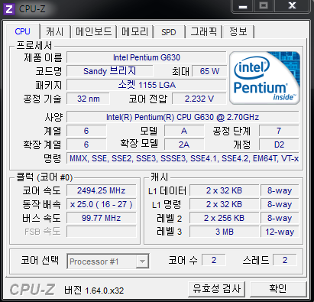Click the 65 W max TDP value
This screenshot has height=302, width=314.
click(x=209, y=71)
